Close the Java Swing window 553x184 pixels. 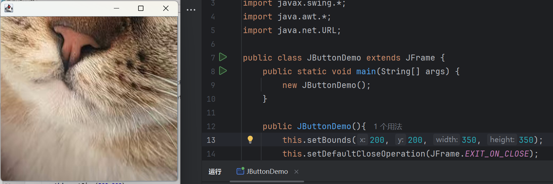[166, 8]
